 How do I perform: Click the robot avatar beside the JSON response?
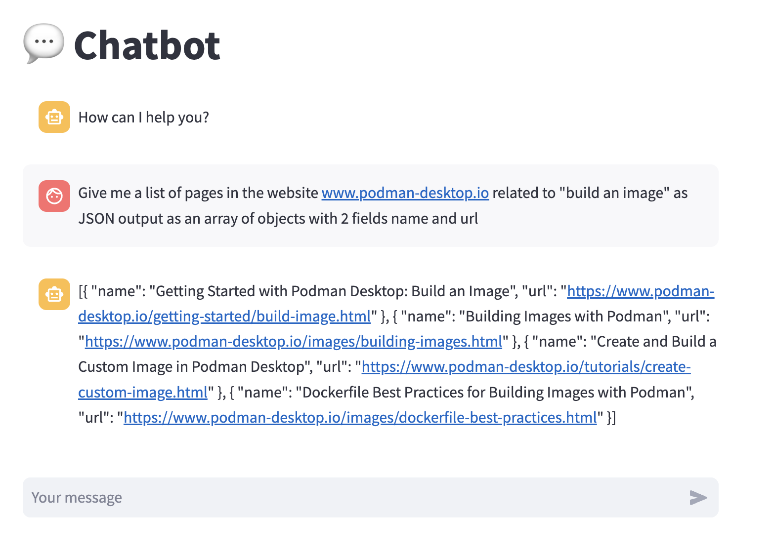[54, 294]
